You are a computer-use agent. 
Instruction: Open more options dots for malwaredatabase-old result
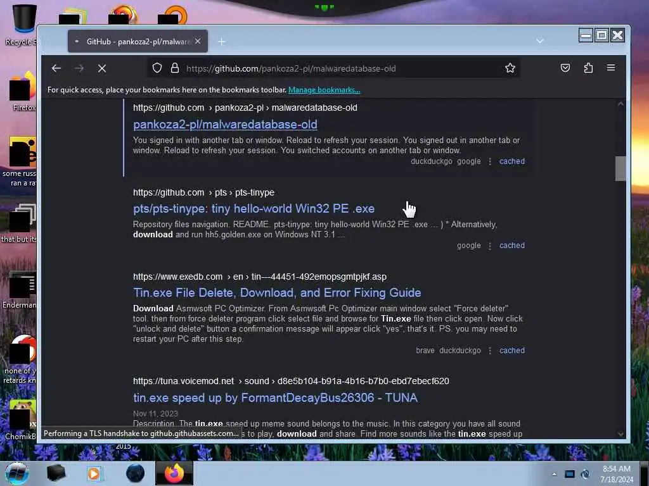[490, 161]
